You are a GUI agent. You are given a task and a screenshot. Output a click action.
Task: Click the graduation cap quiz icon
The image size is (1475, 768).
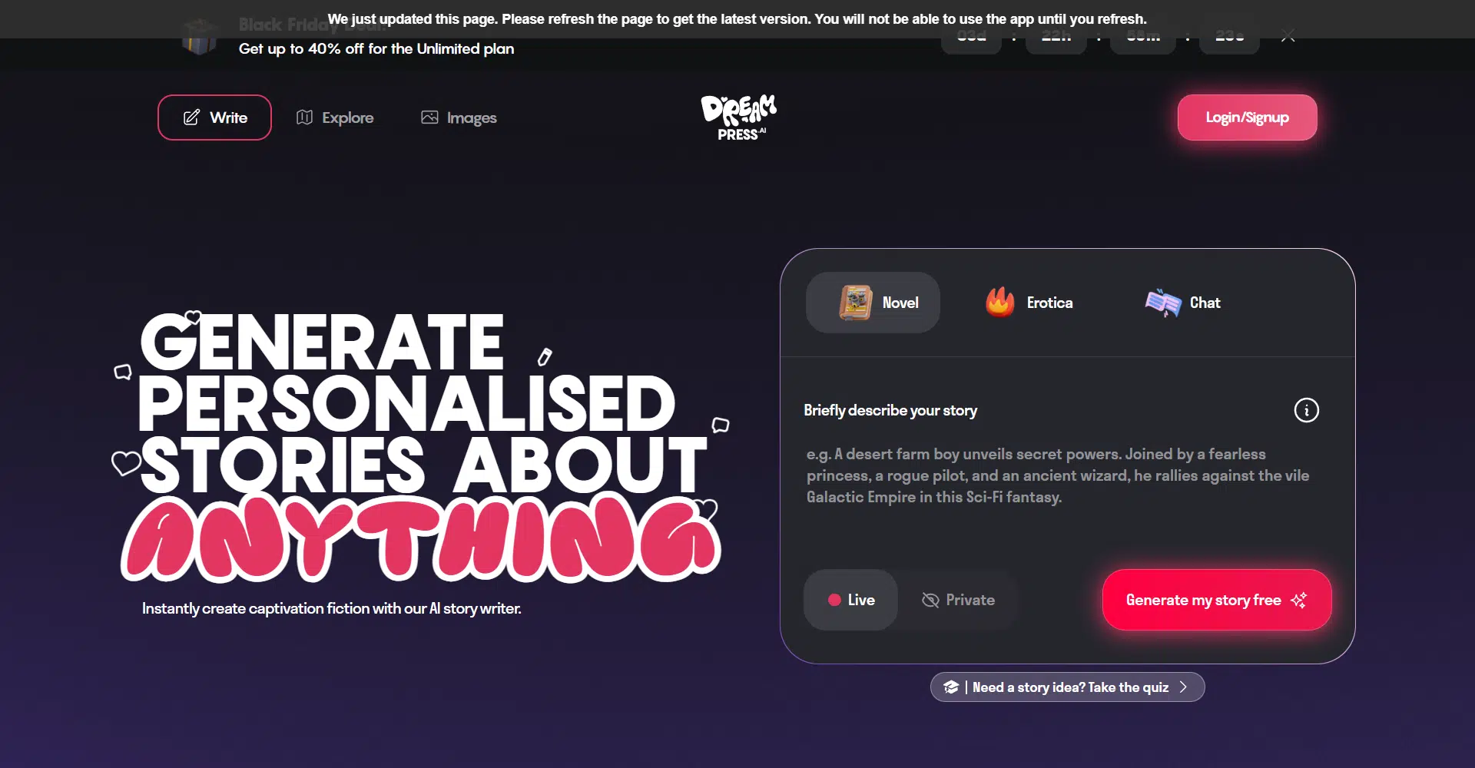951,687
